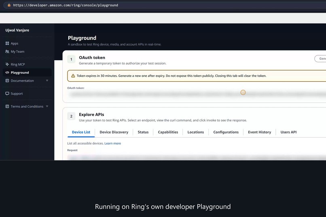Open the Capabilities tab
The width and height of the screenshot is (326, 217).
[x=168, y=132]
